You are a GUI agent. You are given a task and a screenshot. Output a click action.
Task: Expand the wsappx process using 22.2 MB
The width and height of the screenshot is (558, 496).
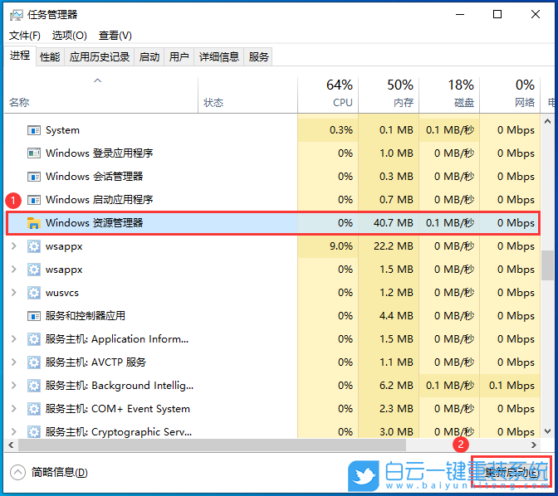coord(14,246)
